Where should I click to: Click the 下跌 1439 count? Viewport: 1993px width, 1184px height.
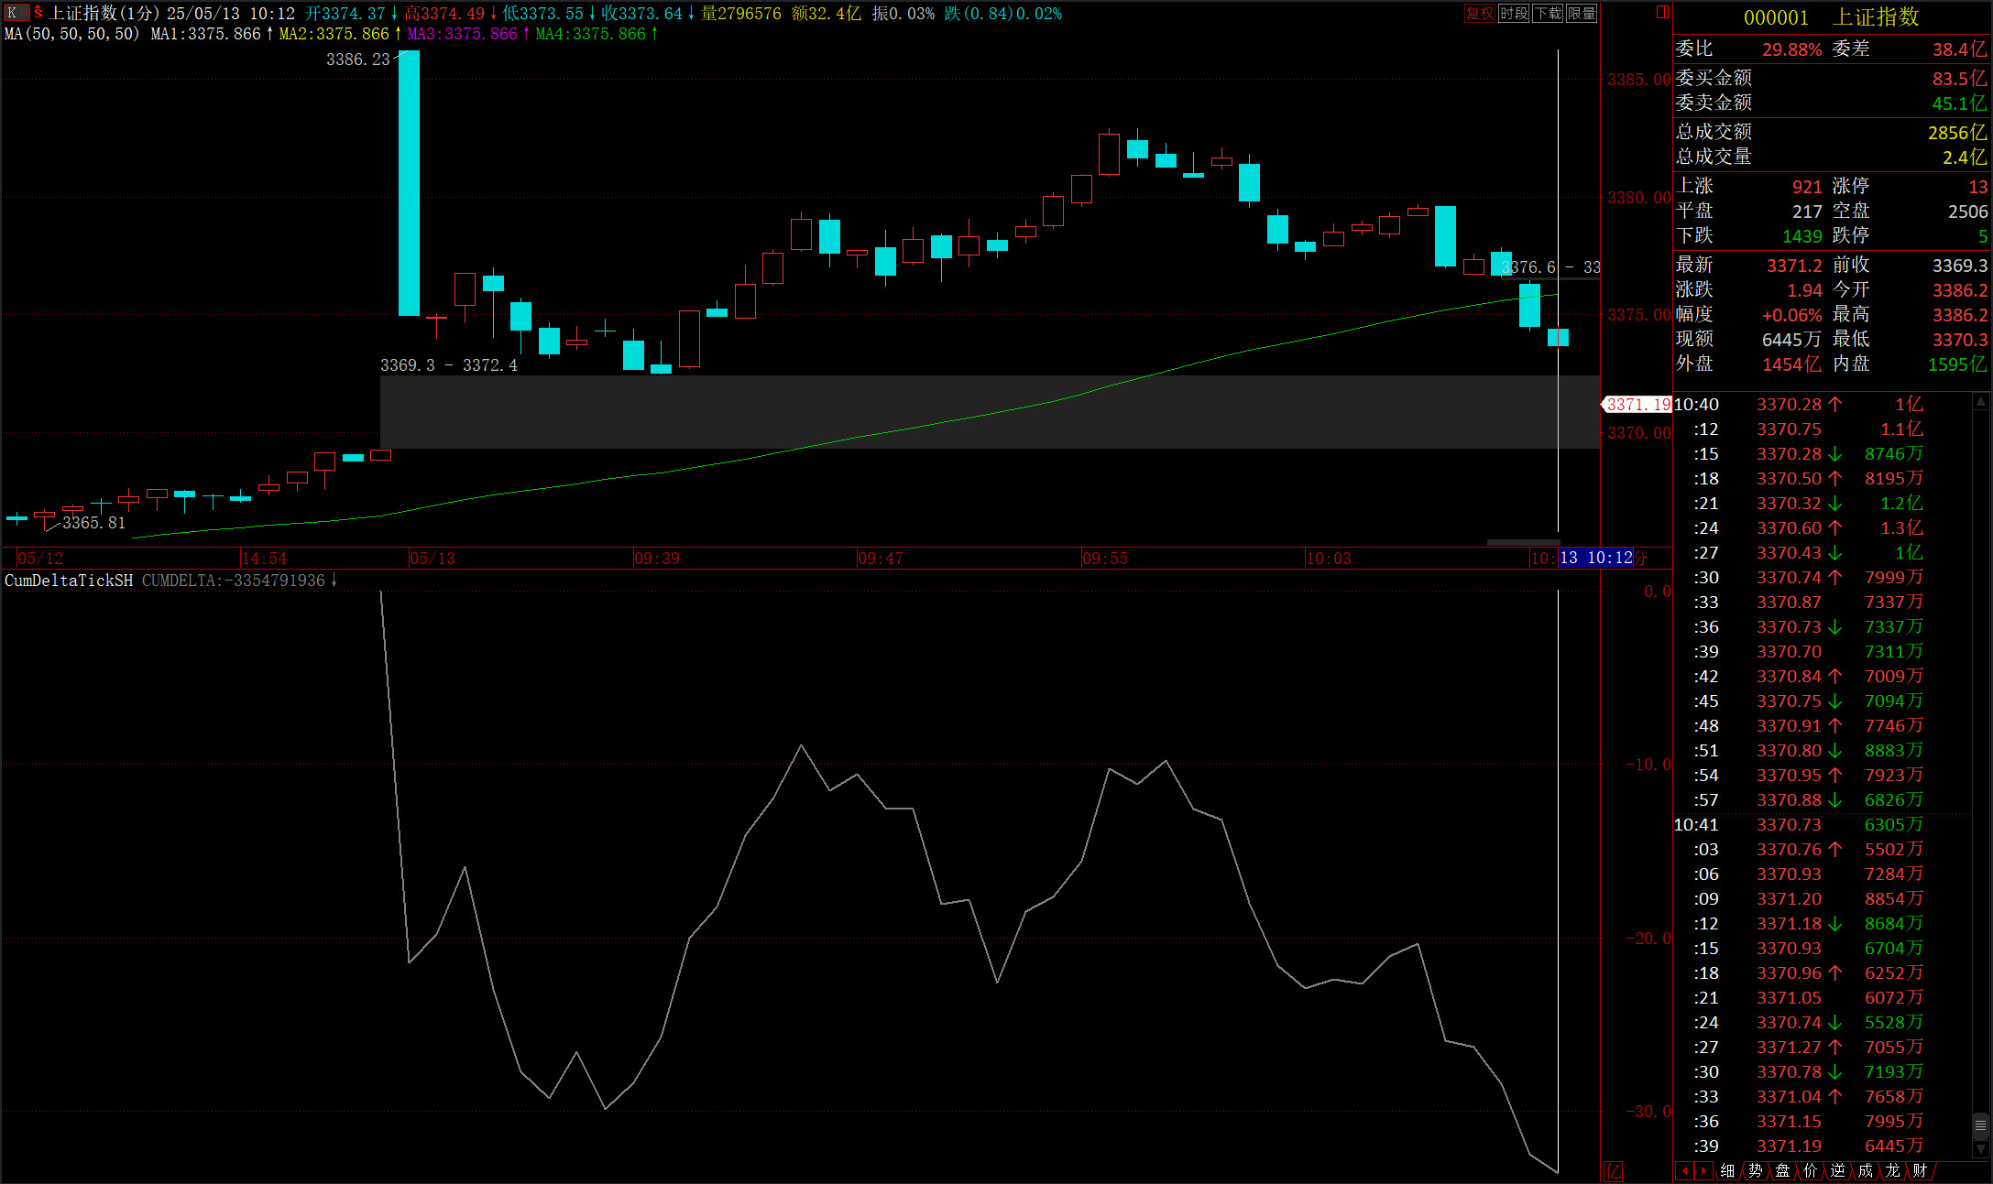click(1801, 236)
